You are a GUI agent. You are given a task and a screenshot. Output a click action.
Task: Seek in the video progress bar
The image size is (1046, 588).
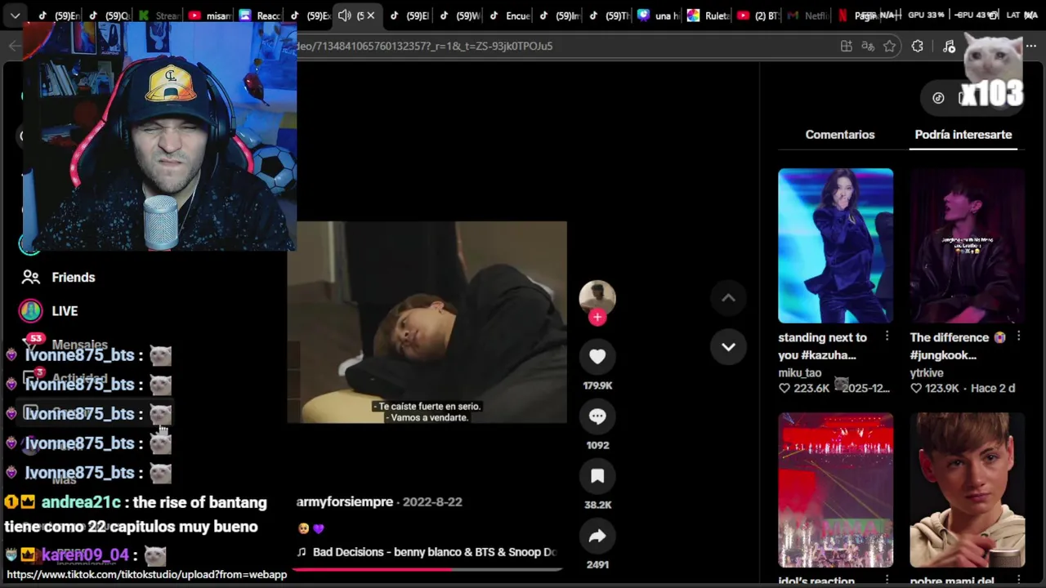tap(427, 568)
